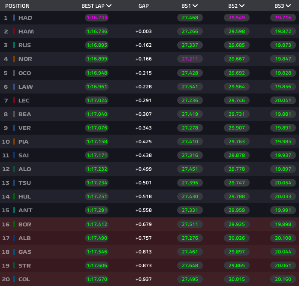Select VER's best lap time 1:17.076
Image resolution: width=299 pixels, height=286 pixels.
tap(97, 128)
